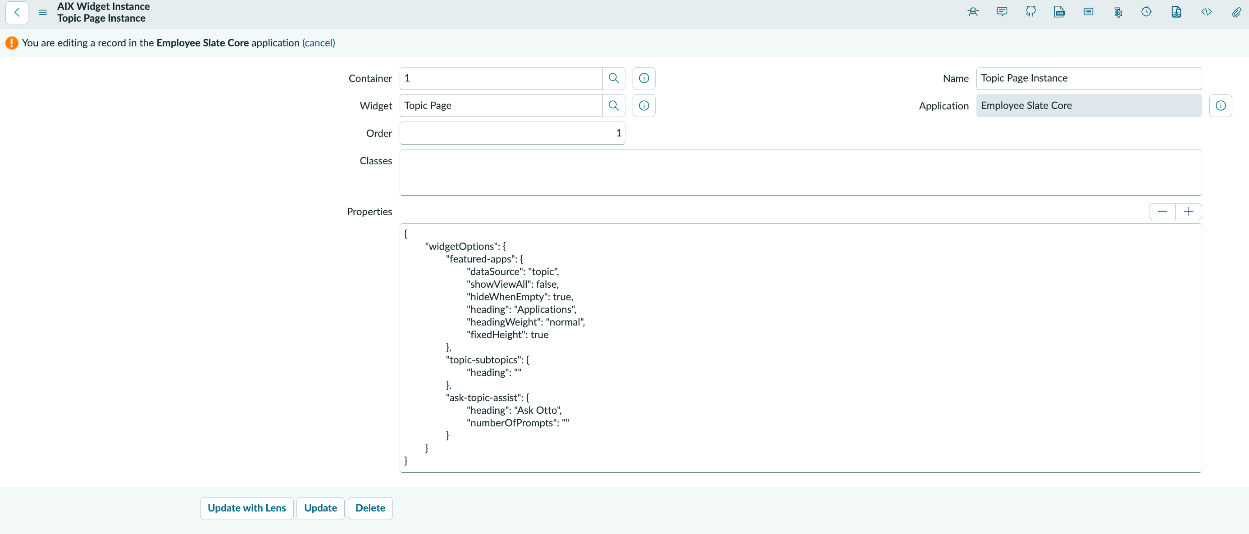This screenshot has height=534, width=1249.
Task: Click the Application field Employee Slate Core
Action: [1089, 106]
